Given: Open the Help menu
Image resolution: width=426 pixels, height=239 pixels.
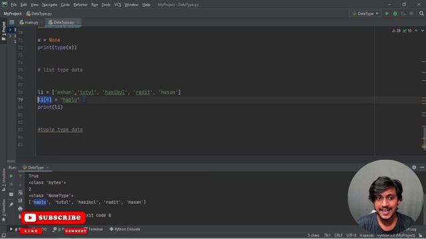Looking at the screenshot, I should click(146, 5).
